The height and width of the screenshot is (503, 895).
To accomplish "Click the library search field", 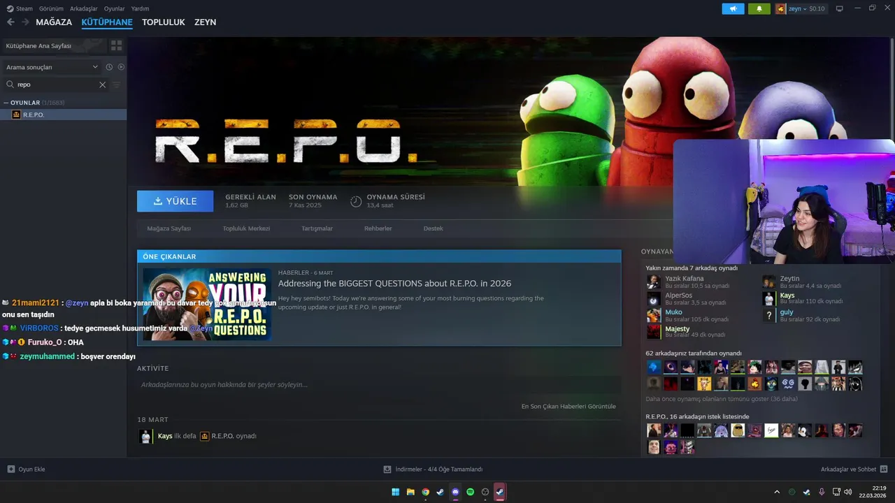I will tap(56, 85).
